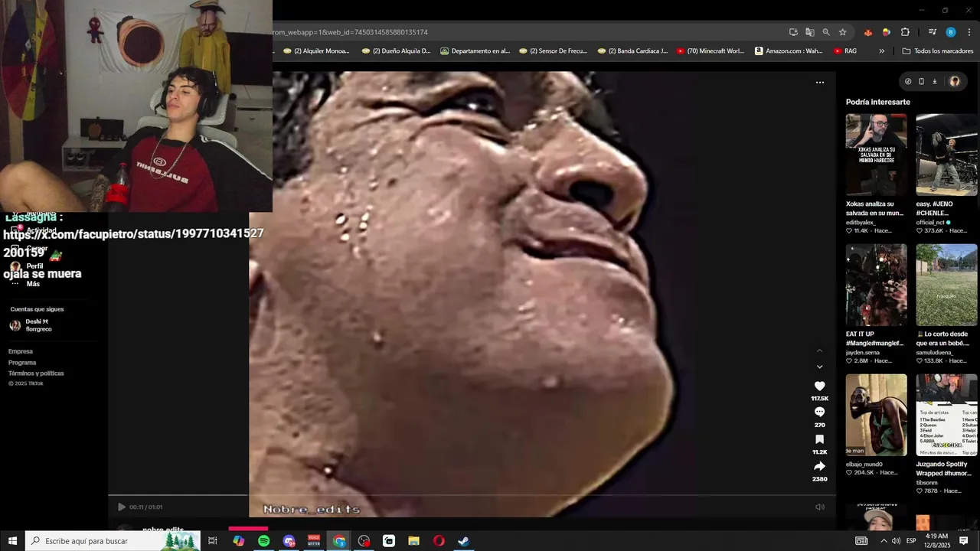
Task: Open the Opera browser from taskbar
Action: tap(439, 541)
